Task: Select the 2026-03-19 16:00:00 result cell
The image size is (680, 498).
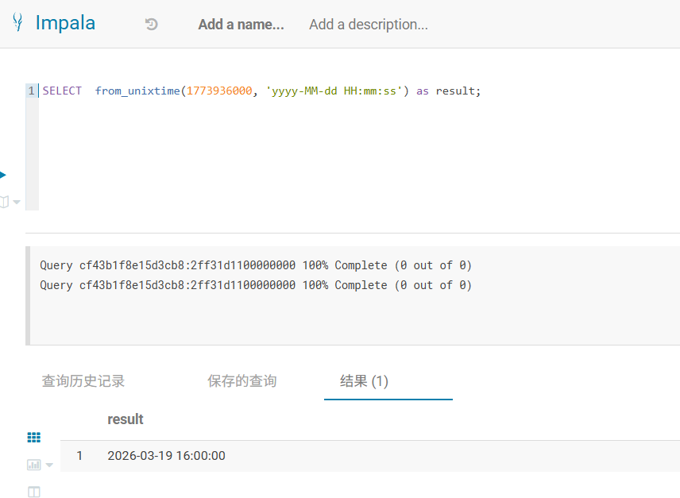Action: [166, 456]
